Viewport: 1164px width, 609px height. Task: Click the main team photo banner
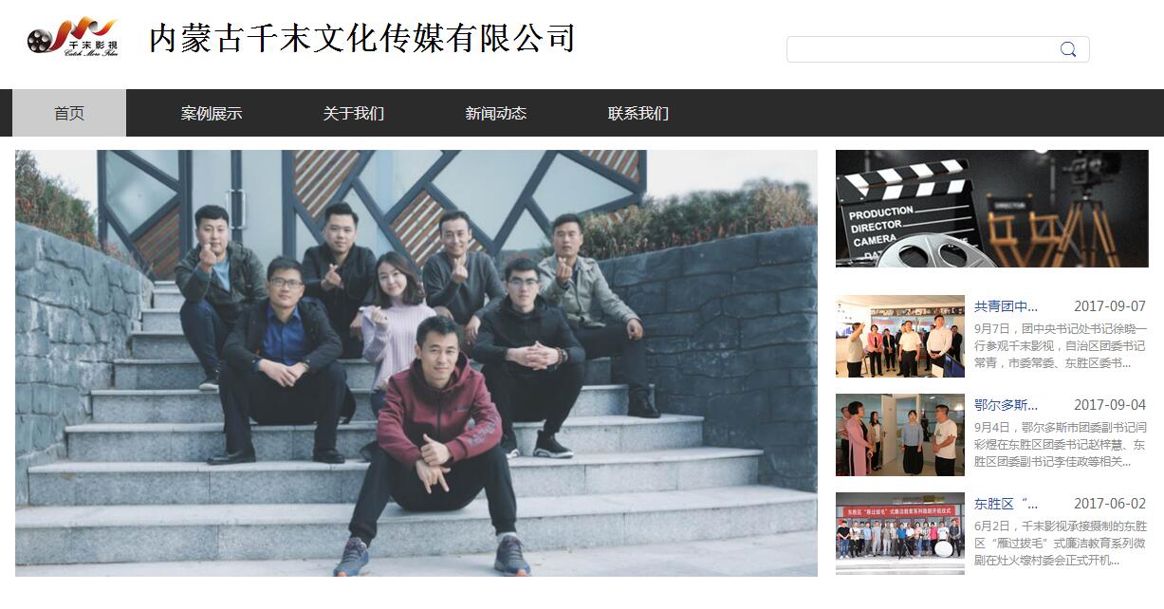[x=416, y=363]
